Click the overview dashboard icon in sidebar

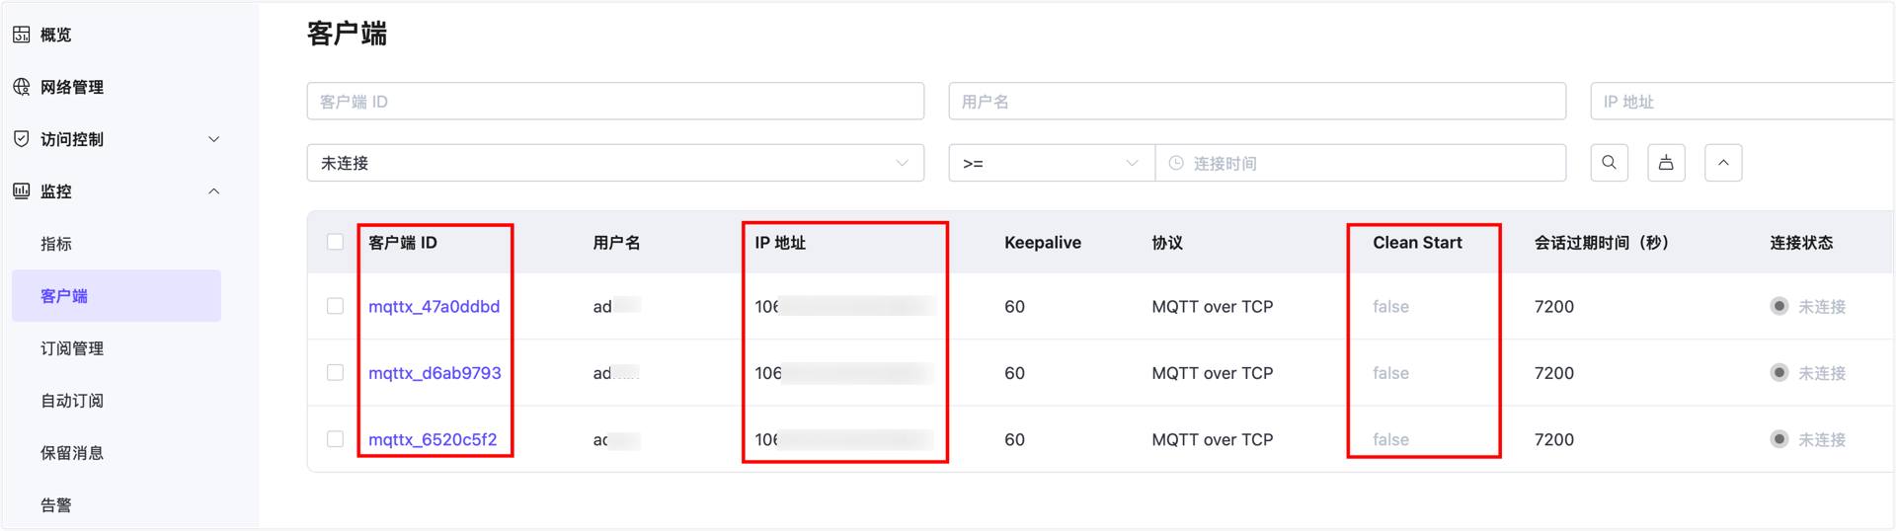click(x=22, y=35)
